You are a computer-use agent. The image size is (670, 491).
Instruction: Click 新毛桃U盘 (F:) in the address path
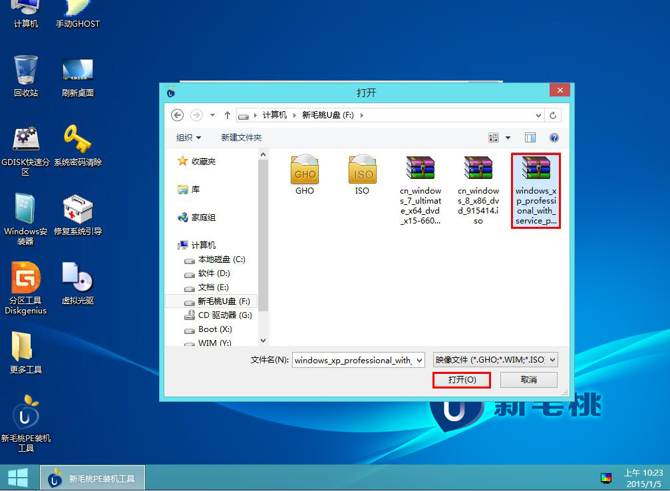pyautogui.click(x=328, y=115)
